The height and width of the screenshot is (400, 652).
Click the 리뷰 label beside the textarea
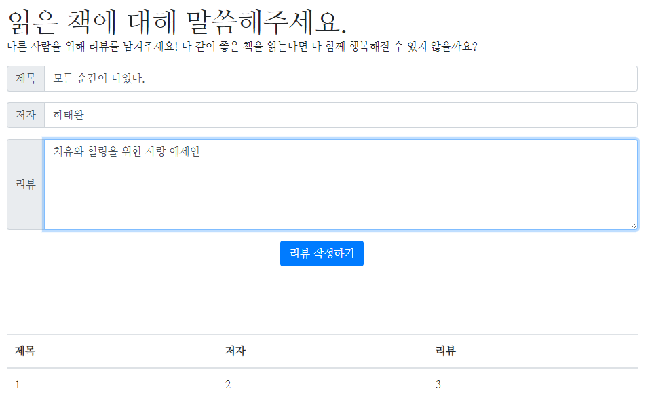click(x=26, y=184)
